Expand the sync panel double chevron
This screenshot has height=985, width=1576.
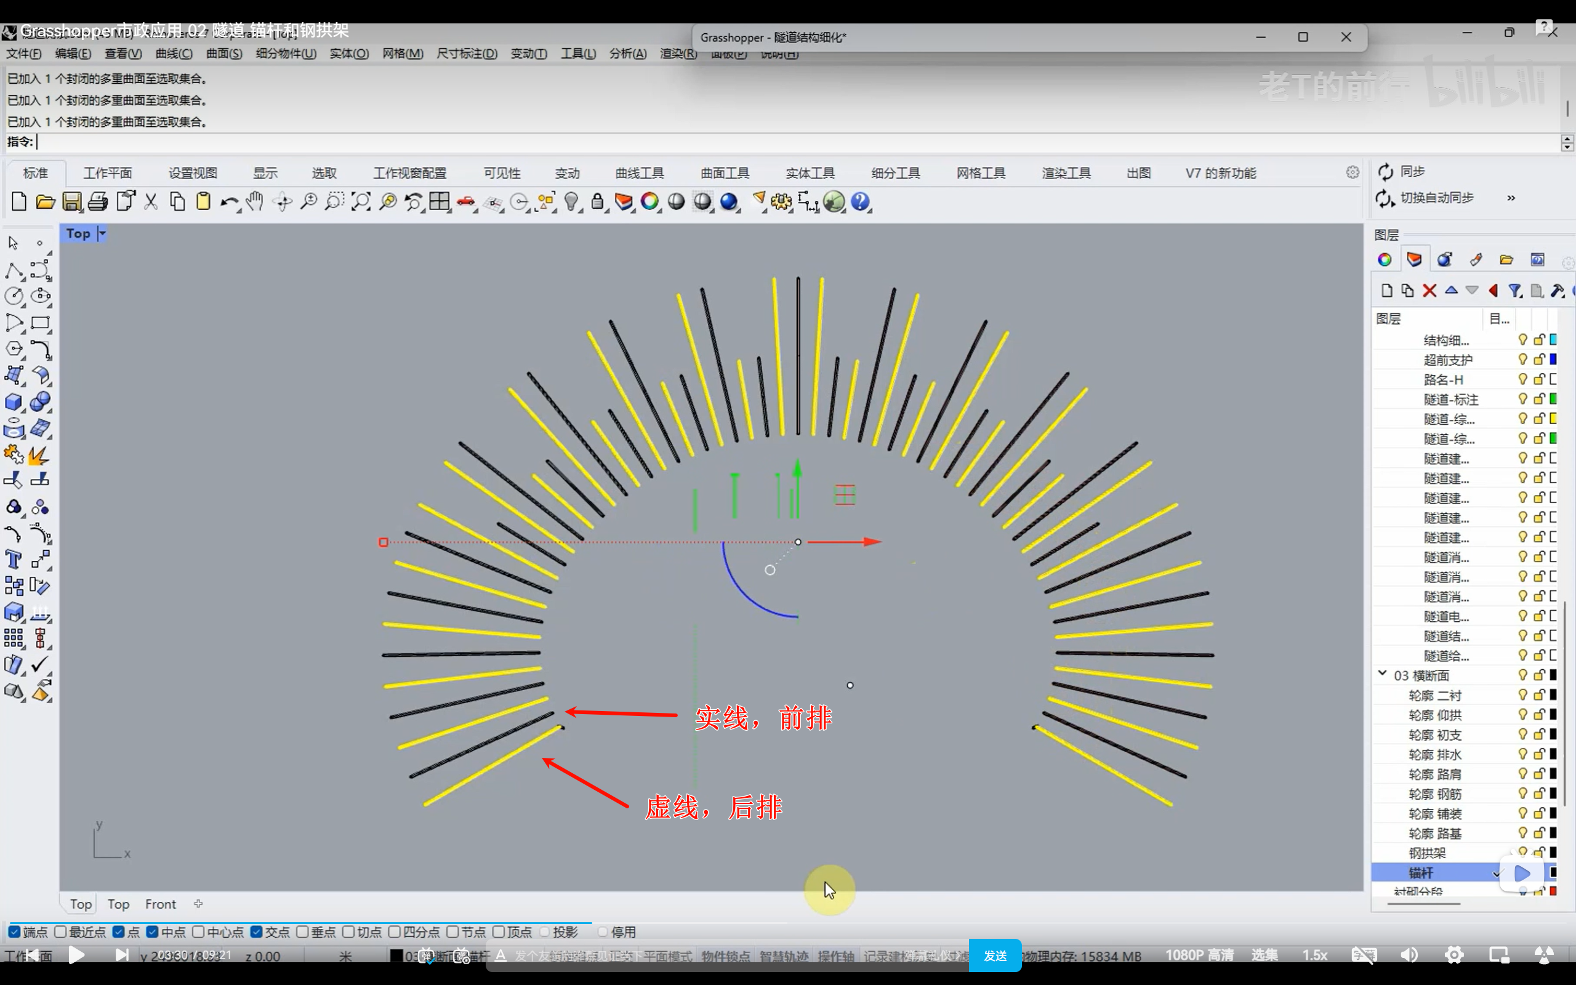1511,198
